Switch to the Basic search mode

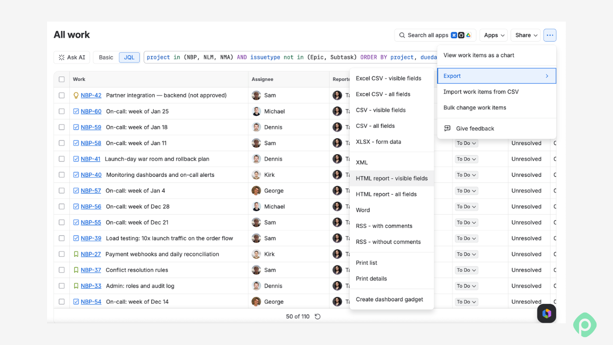(106, 57)
